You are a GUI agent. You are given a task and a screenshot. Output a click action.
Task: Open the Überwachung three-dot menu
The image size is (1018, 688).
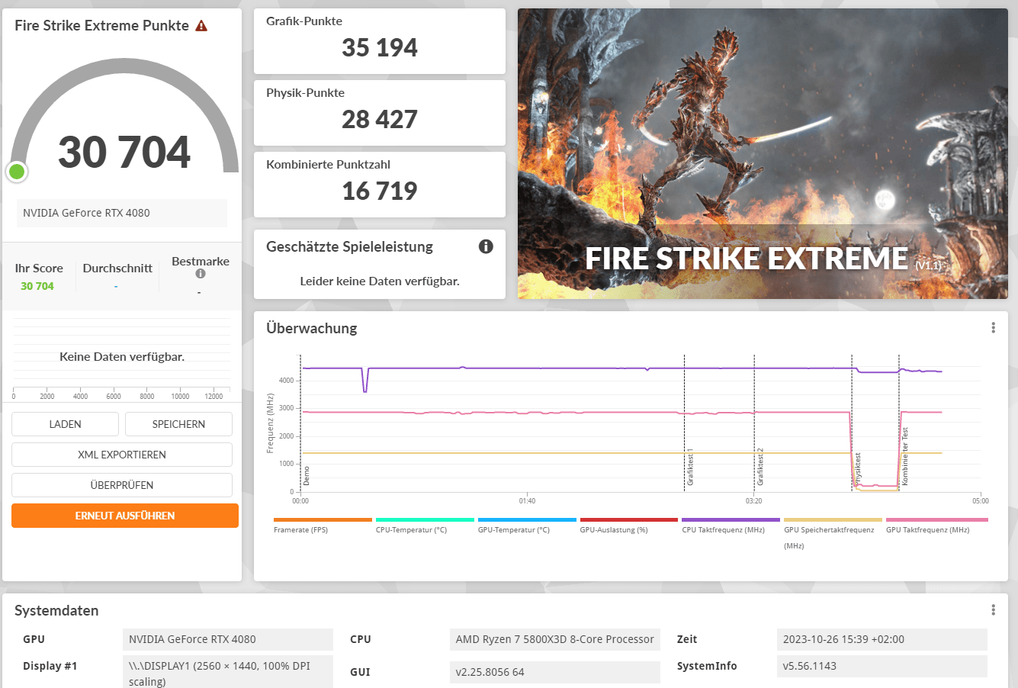(x=993, y=328)
